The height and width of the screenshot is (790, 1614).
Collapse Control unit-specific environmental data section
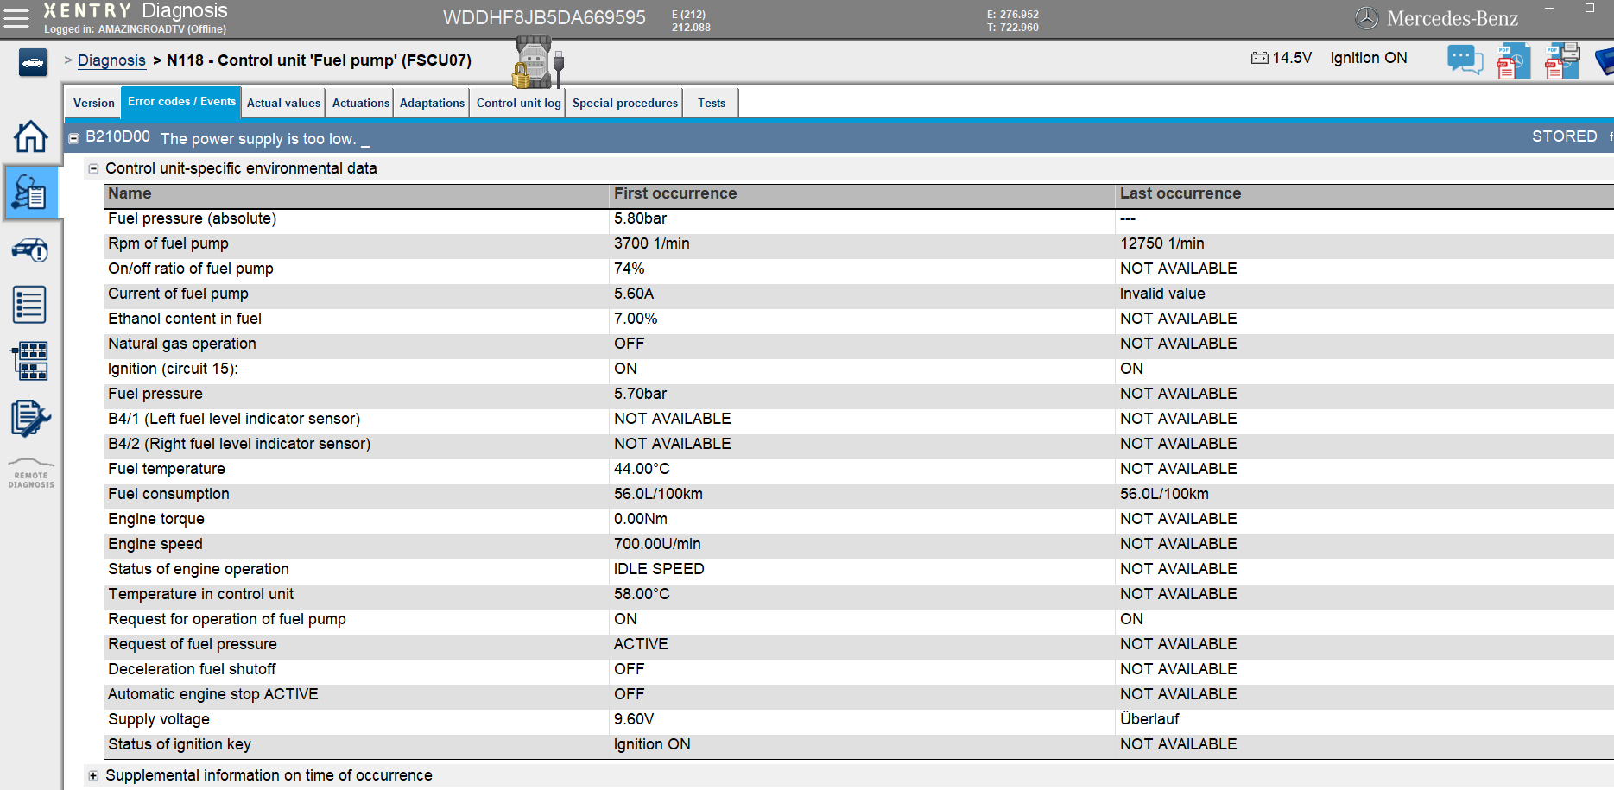tap(93, 169)
